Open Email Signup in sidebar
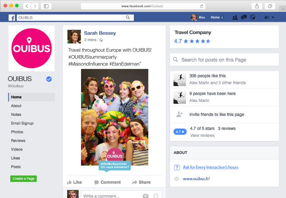 click(x=22, y=123)
